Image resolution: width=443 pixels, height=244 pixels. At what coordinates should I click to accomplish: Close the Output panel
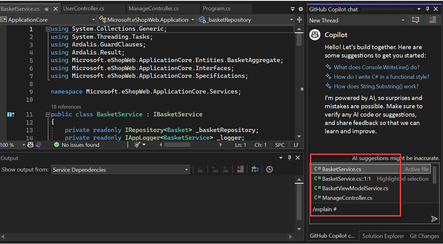pos(298,158)
